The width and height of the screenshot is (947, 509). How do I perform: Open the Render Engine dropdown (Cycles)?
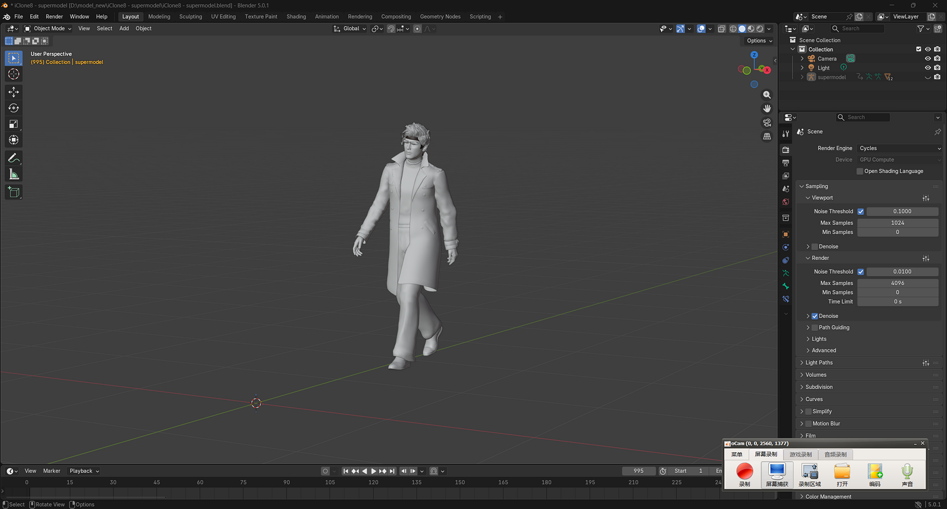(x=900, y=148)
